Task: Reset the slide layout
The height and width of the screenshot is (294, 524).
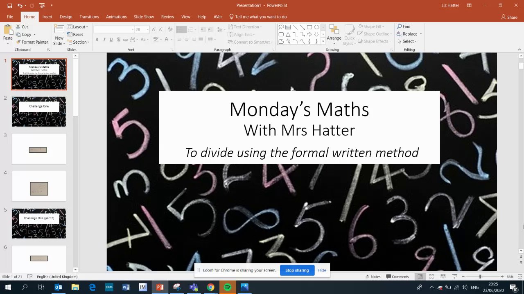Action: coord(75,34)
